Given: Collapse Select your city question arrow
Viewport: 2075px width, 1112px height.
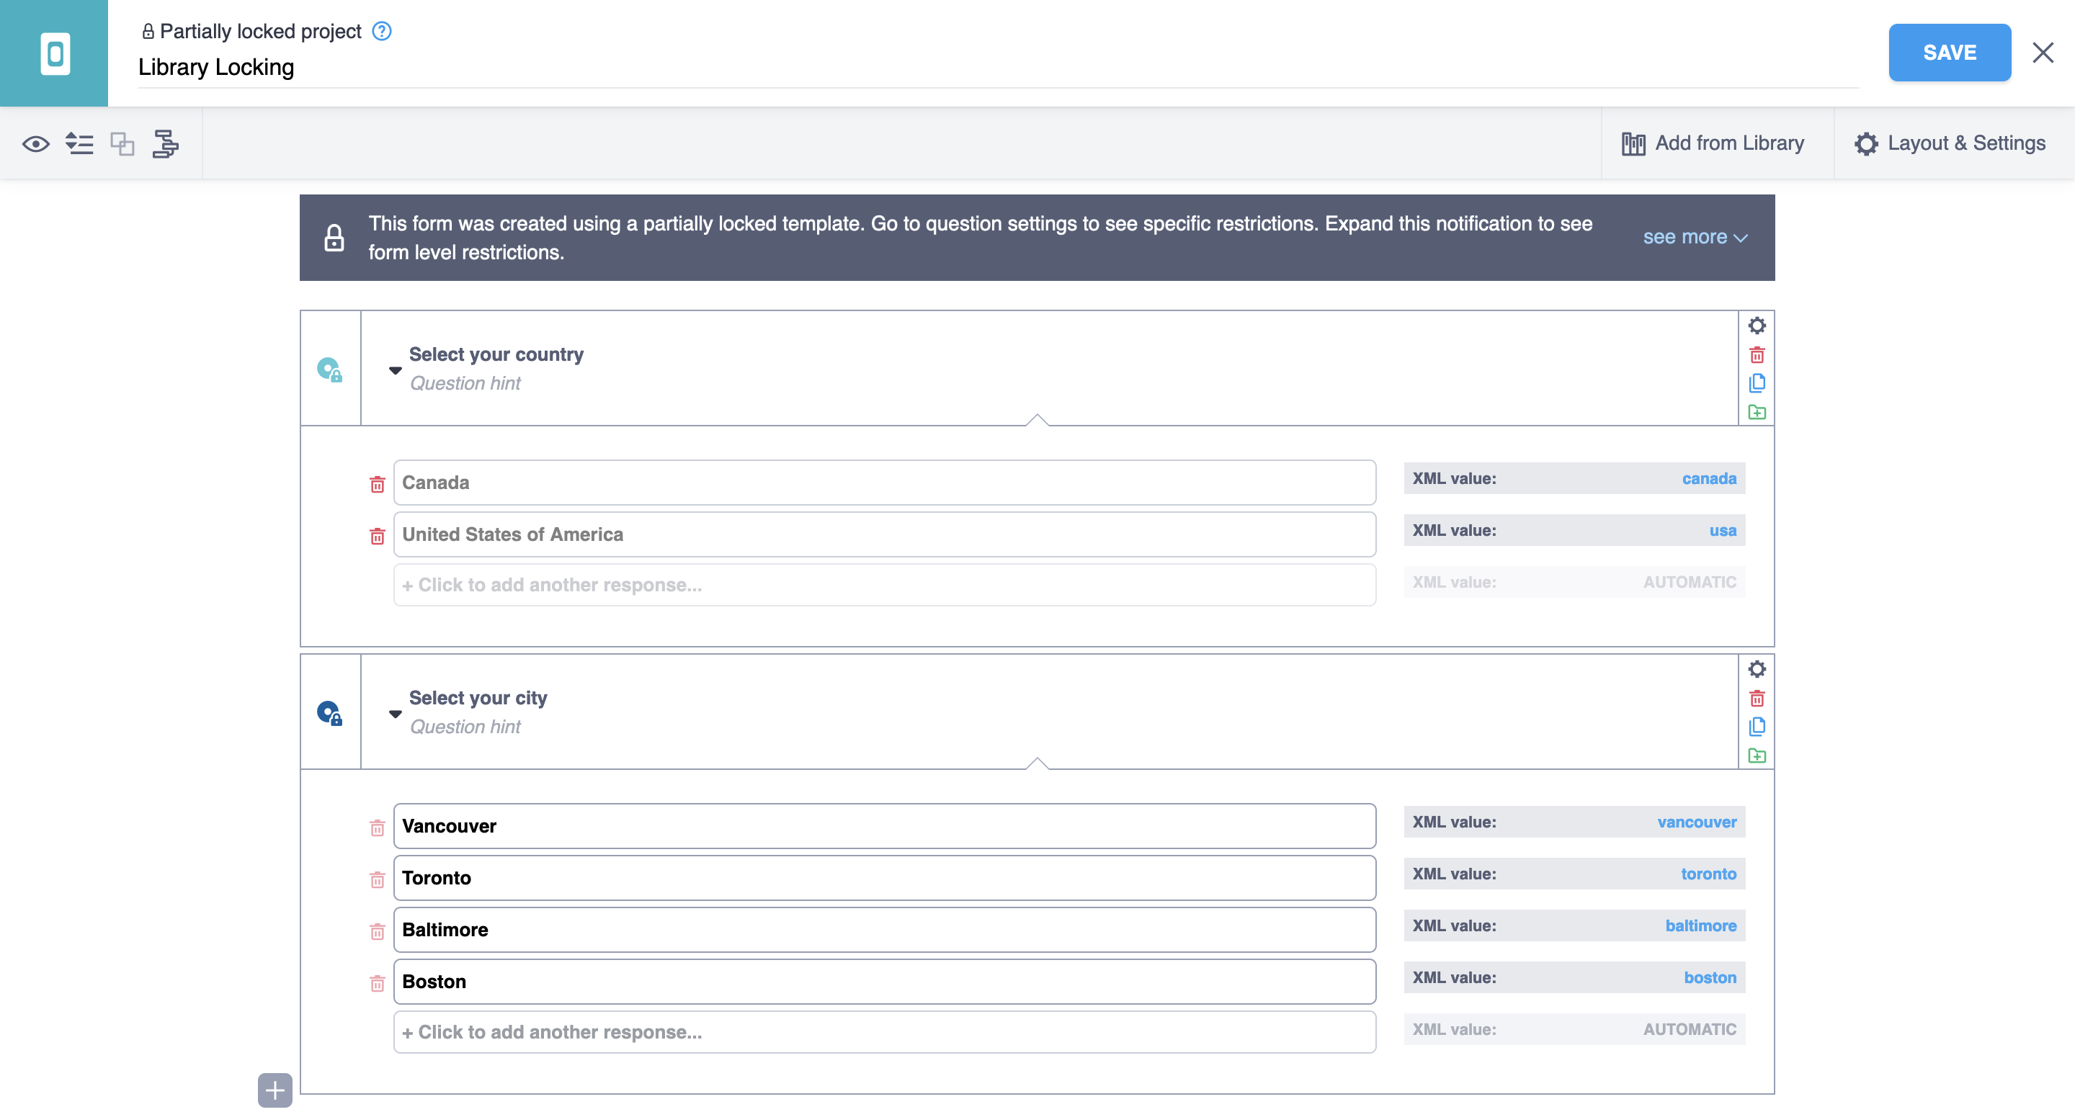Looking at the screenshot, I should pyautogui.click(x=395, y=714).
